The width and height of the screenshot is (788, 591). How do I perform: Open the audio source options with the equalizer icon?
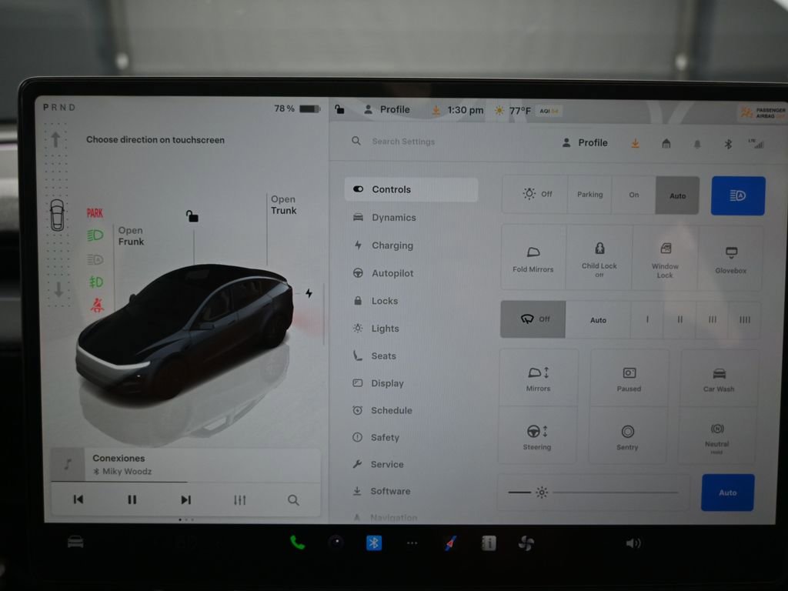click(x=239, y=499)
